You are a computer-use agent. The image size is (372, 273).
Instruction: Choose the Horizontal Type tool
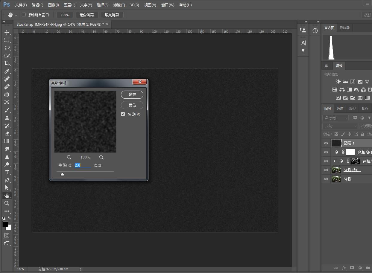coord(7,172)
